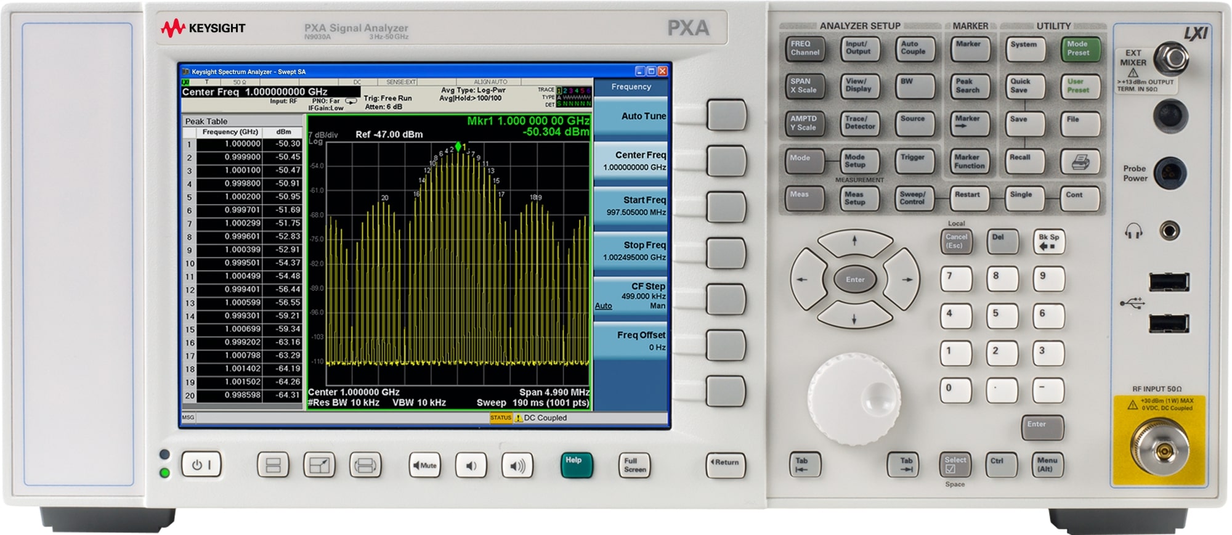This screenshot has width=1232, height=535.
Task: Click the right Tab forward key
Action: [902, 465]
